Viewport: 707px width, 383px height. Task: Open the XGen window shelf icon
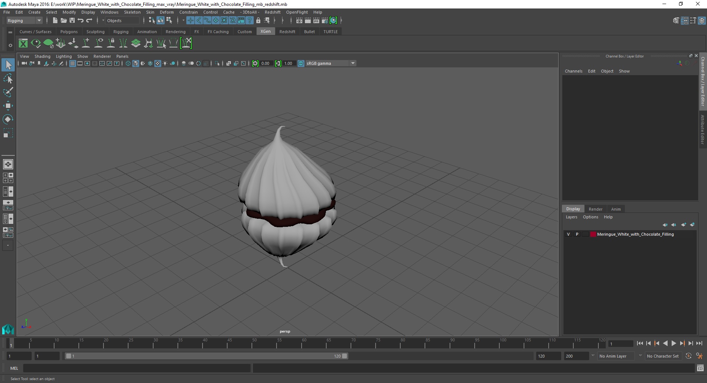point(23,43)
